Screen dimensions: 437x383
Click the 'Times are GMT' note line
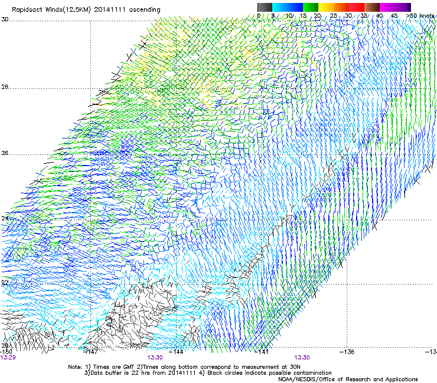(184, 367)
